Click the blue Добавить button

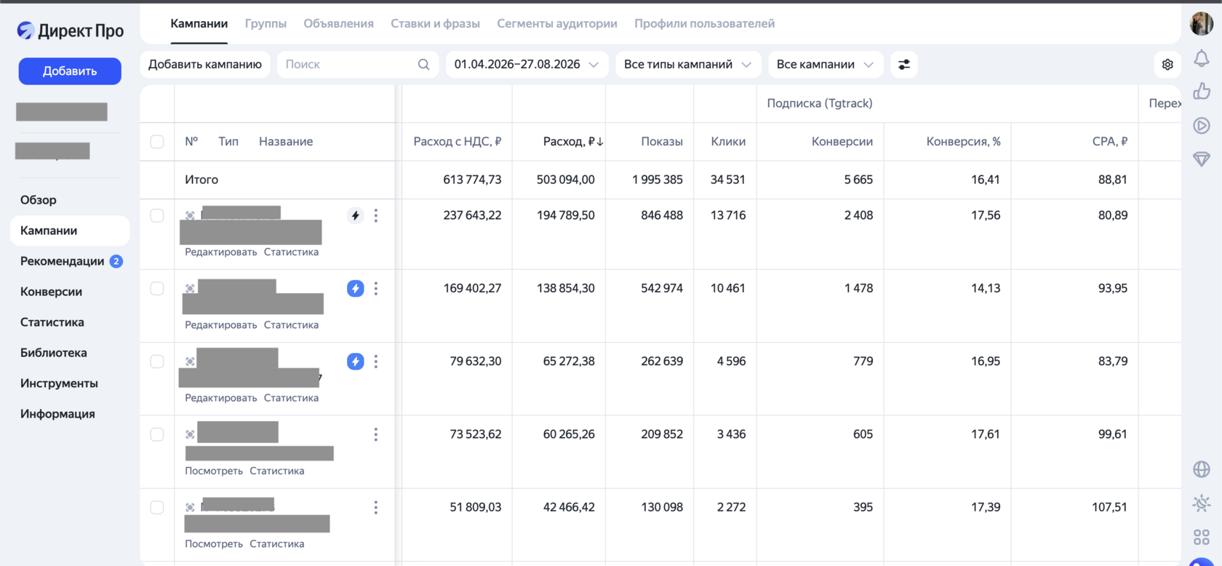[x=70, y=71]
